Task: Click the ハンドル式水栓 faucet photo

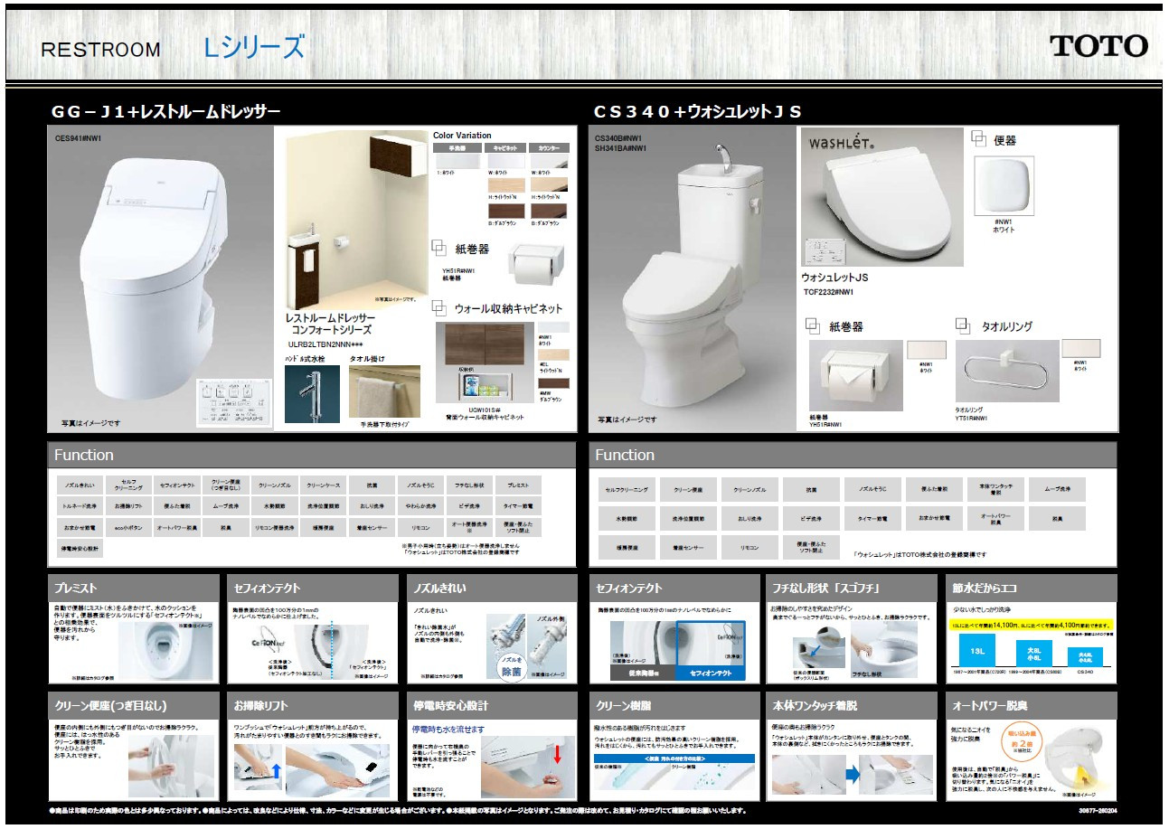Action: point(312,394)
